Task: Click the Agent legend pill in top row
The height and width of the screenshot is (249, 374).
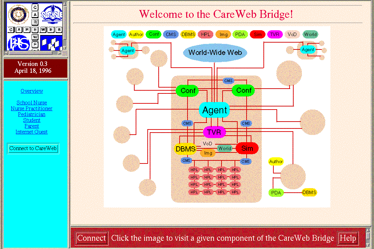Action: pos(118,34)
